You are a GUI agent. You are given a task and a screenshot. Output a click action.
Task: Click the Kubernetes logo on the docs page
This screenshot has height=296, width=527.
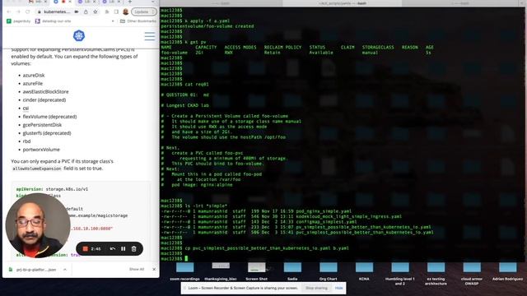coord(79,35)
